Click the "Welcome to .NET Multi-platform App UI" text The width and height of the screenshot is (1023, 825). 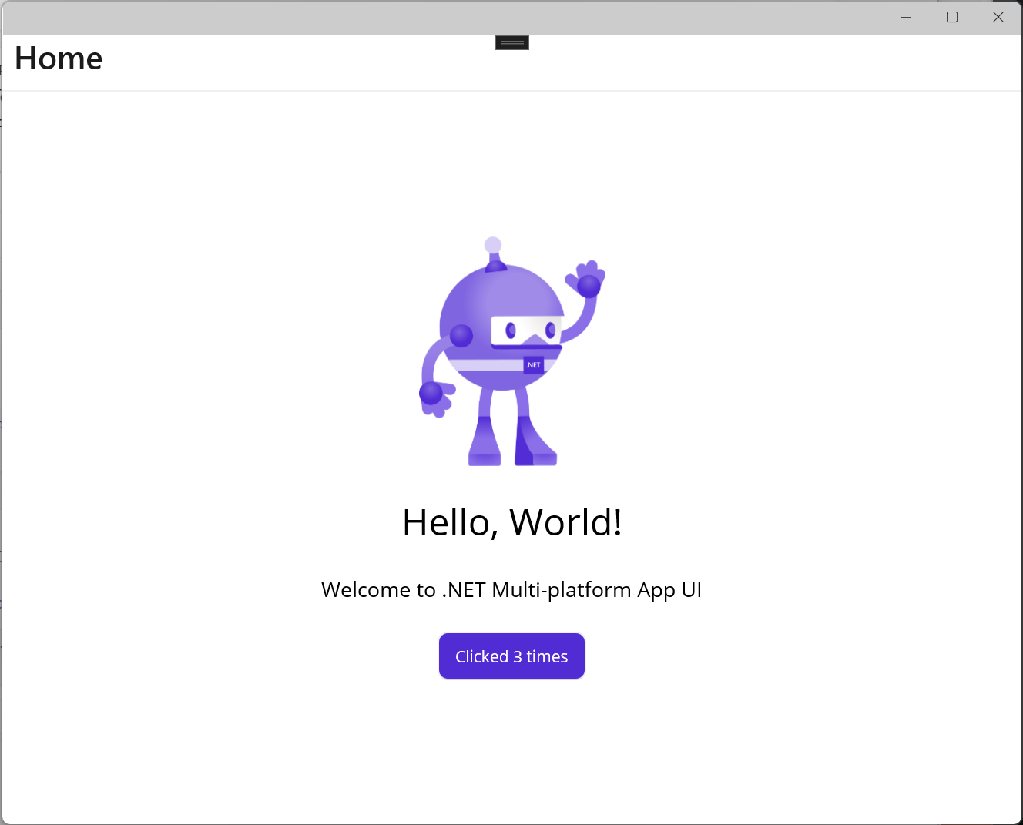(511, 590)
